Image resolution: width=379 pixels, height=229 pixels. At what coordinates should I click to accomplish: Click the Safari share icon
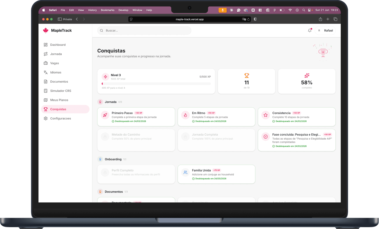pyautogui.click(x=320, y=19)
